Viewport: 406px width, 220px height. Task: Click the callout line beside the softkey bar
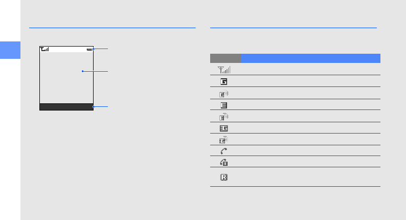click(101, 106)
